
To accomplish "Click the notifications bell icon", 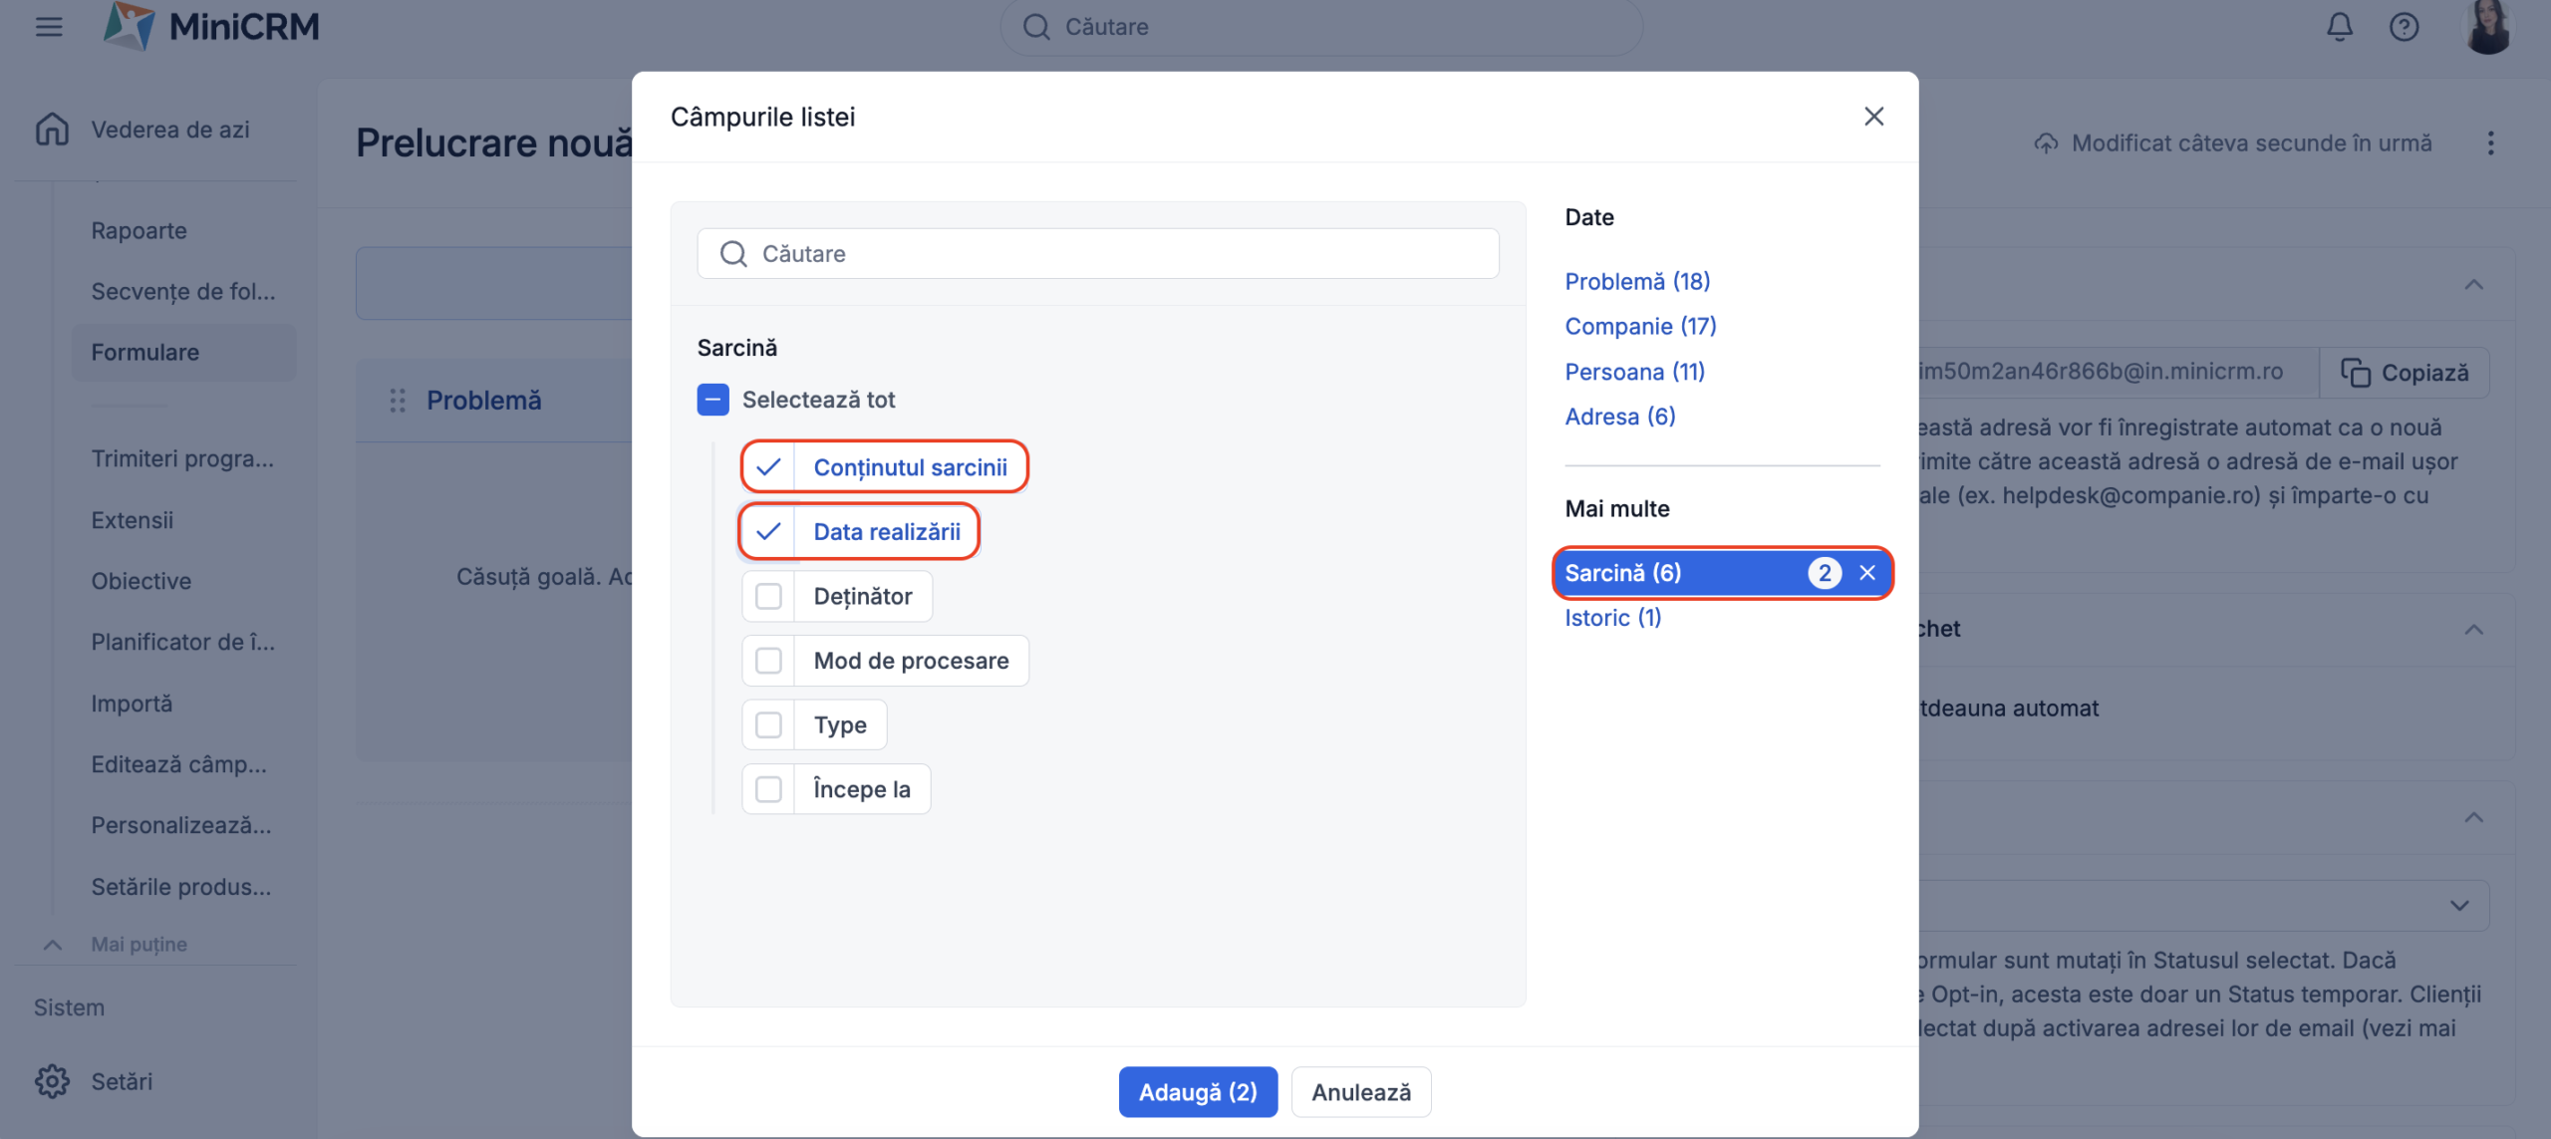I will (2339, 27).
